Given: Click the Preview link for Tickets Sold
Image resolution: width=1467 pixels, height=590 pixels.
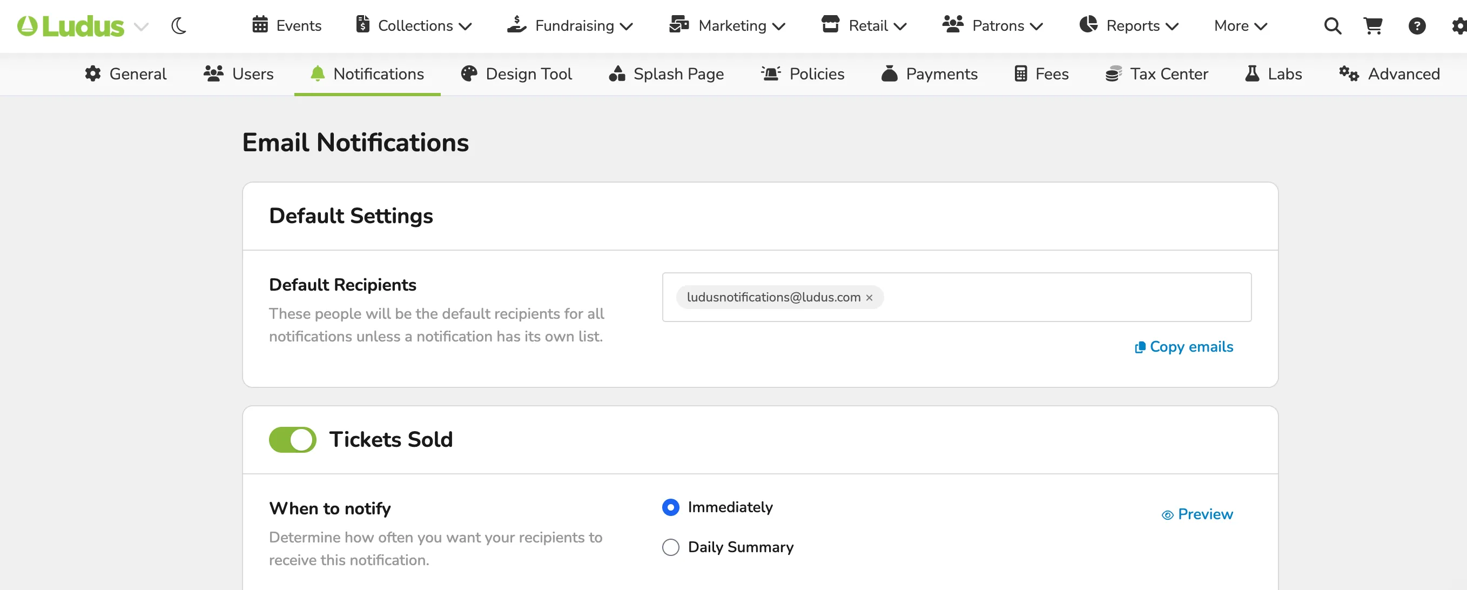Looking at the screenshot, I should click(x=1197, y=514).
